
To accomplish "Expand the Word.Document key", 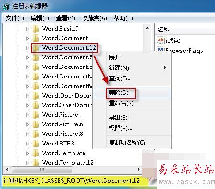I will [27, 38].
